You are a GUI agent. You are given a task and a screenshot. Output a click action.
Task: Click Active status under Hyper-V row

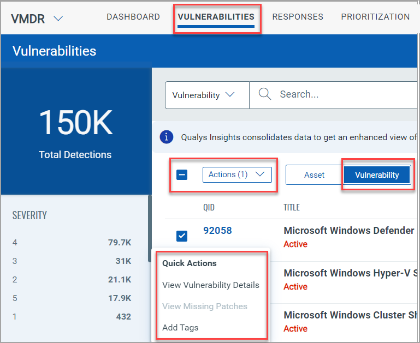tap(295, 287)
